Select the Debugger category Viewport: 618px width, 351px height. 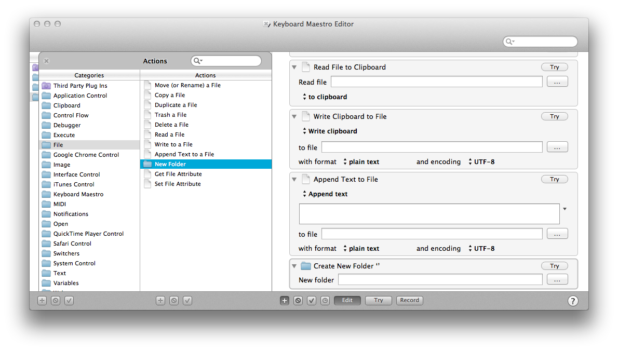click(x=89, y=125)
